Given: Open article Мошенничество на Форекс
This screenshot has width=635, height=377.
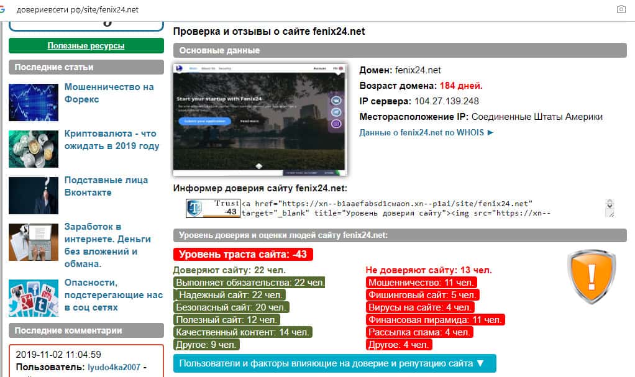Looking at the screenshot, I should (109, 93).
